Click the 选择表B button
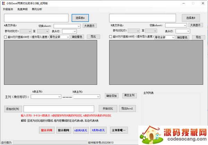The width and height of the screenshot is (208, 145). pos(191,18)
